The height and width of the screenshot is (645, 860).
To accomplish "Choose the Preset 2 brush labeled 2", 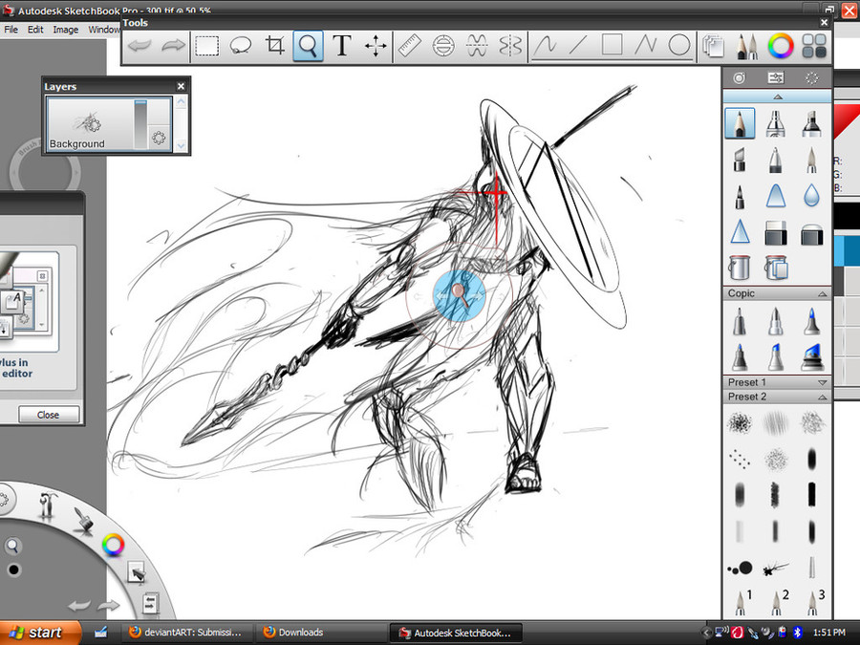I will (778, 602).
